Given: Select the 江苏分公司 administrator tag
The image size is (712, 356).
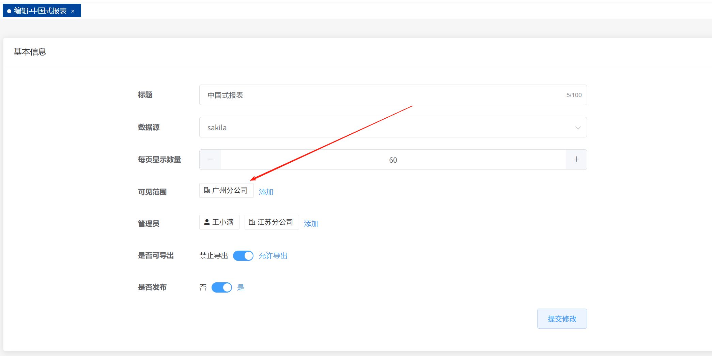Looking at the screenshot, I should click(275, 222).
